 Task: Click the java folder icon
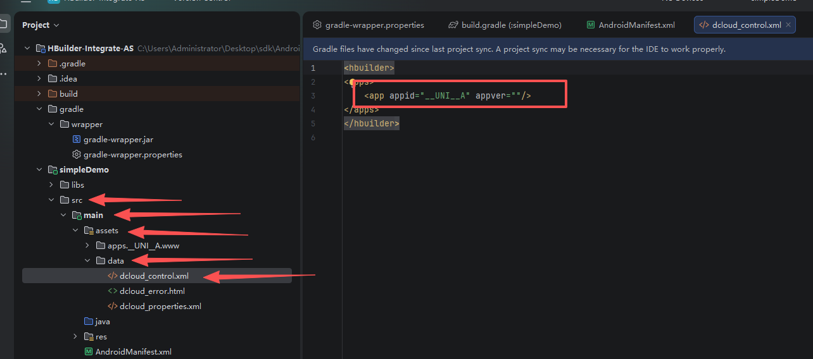coord(89,321)
